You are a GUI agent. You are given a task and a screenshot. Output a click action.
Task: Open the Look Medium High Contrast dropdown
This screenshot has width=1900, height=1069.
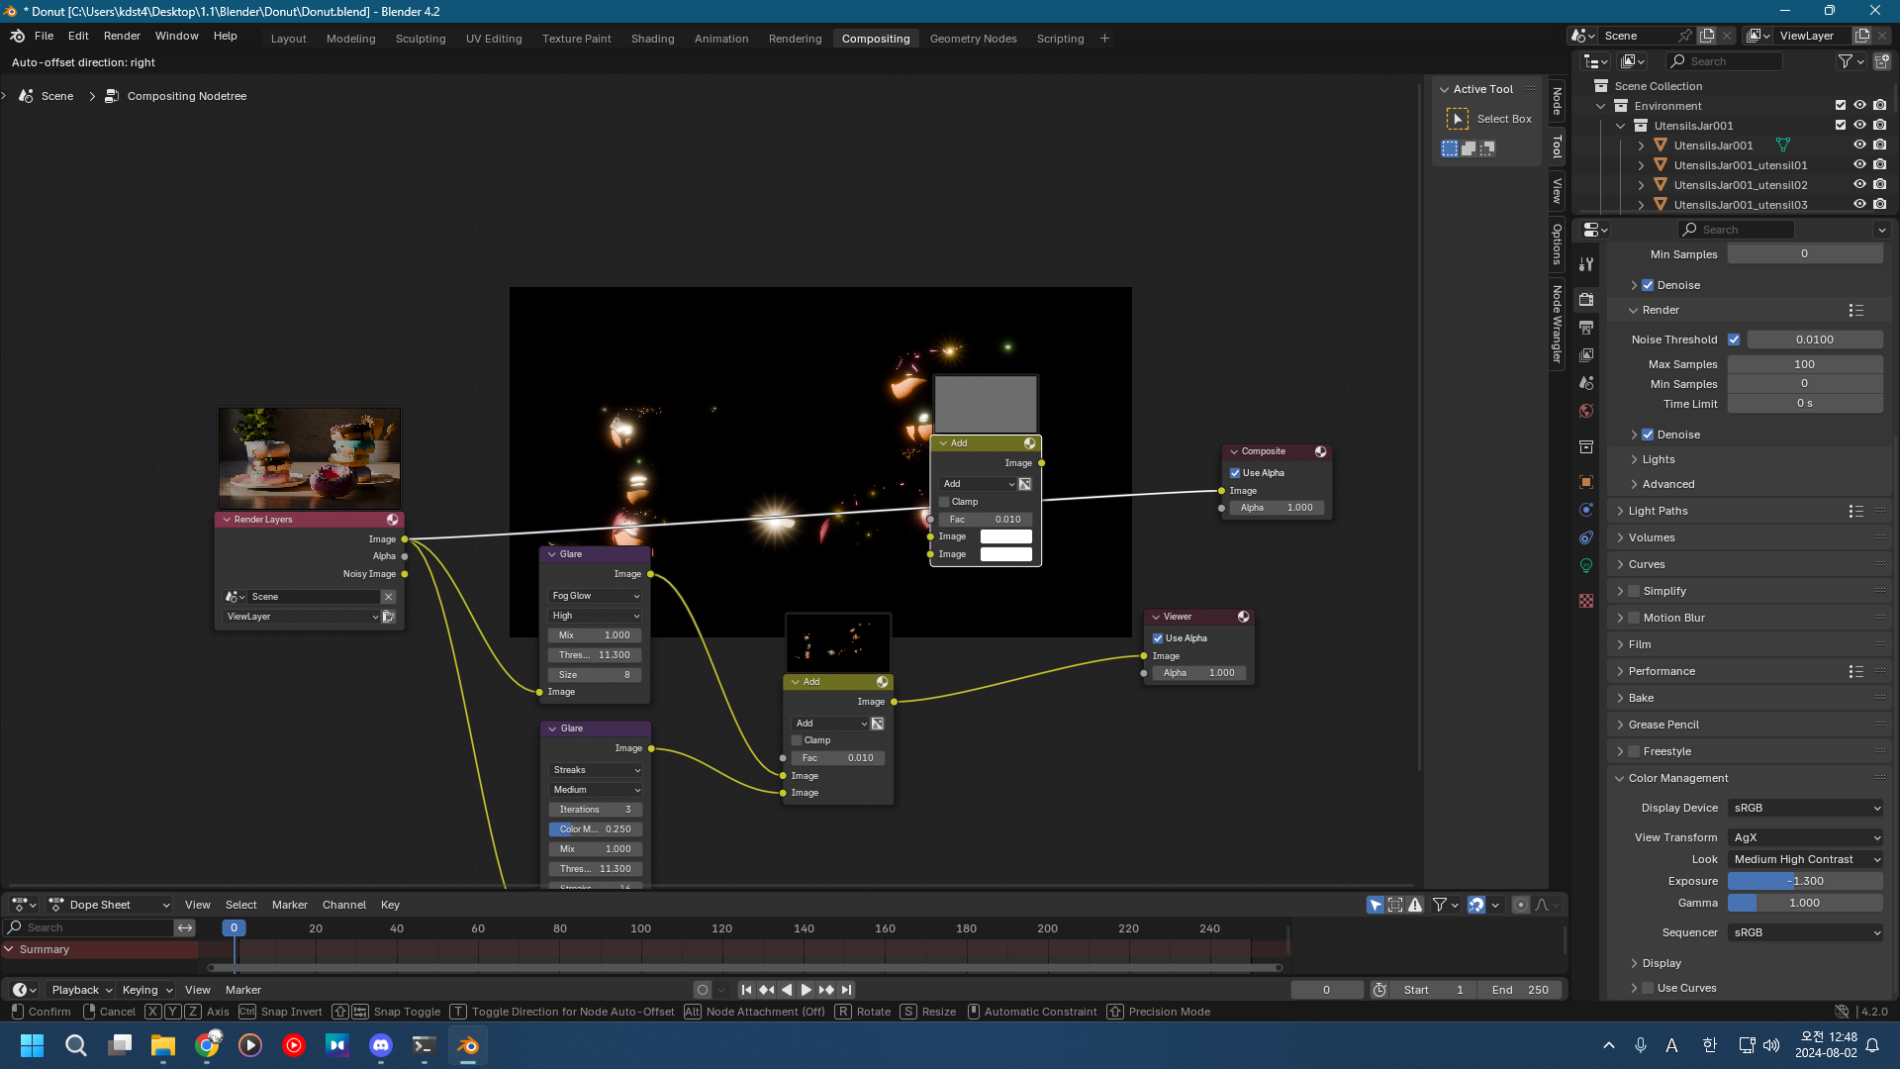(1805, 859)
